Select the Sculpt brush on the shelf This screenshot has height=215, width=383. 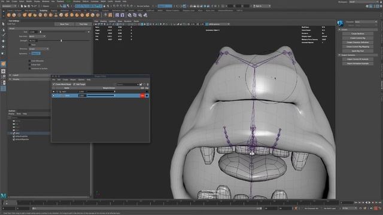[9, 15]
